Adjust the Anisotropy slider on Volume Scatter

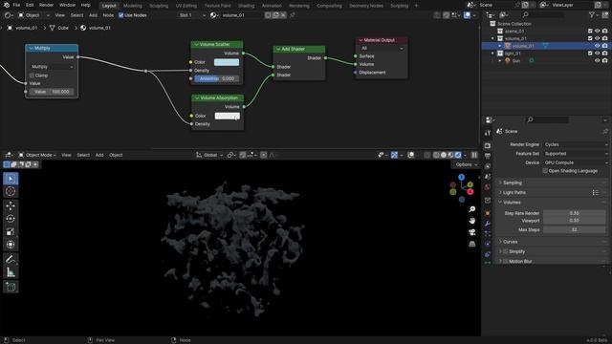(x=217, y=78)
